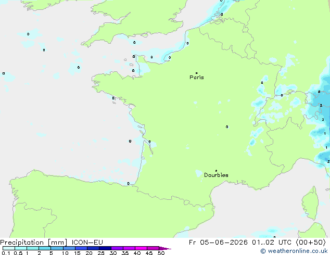
Task: Click the legend label 20
Action: 89,253
